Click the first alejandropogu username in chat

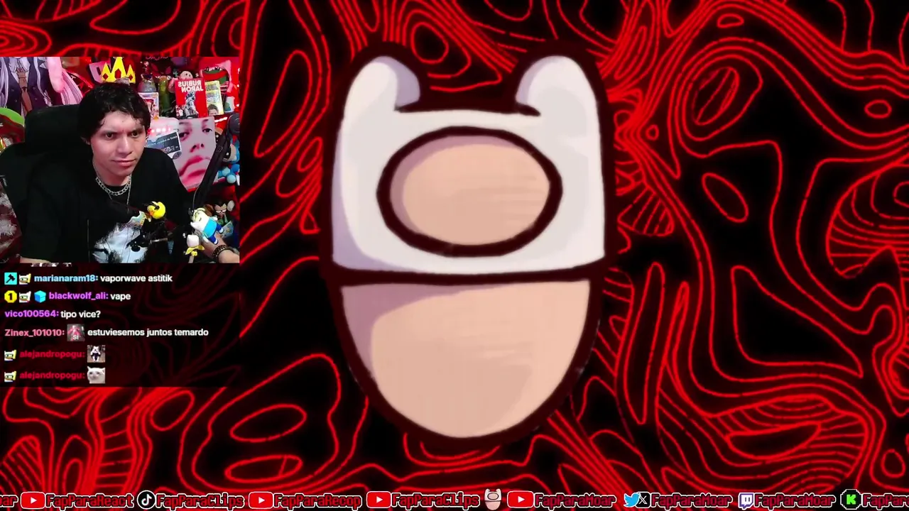52,354
